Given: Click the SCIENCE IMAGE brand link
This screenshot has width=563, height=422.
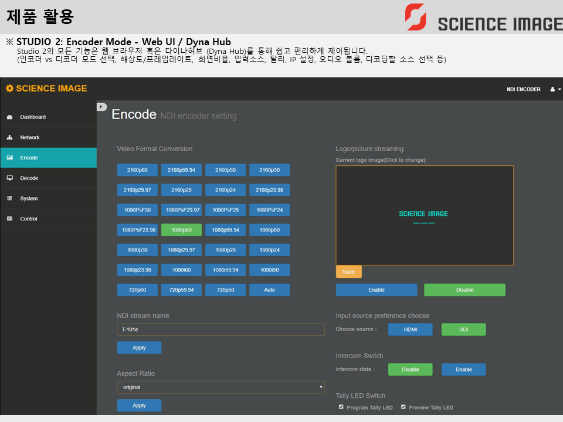Looking at the screenshot, I should pyautogui.click(x=47, y=89).
